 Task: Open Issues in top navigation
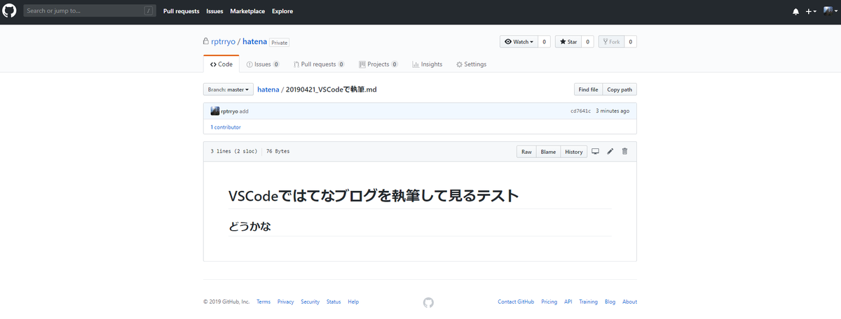point(215,11)
